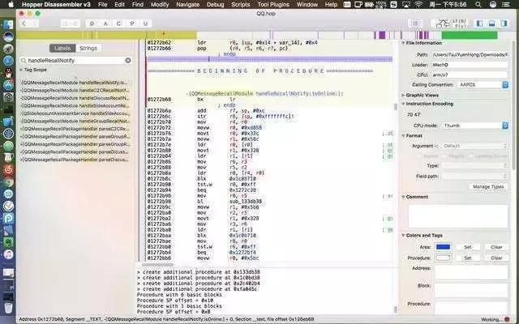519x324 pixels.
Task: Pick the blue Area color swatch
Action: 444,247
